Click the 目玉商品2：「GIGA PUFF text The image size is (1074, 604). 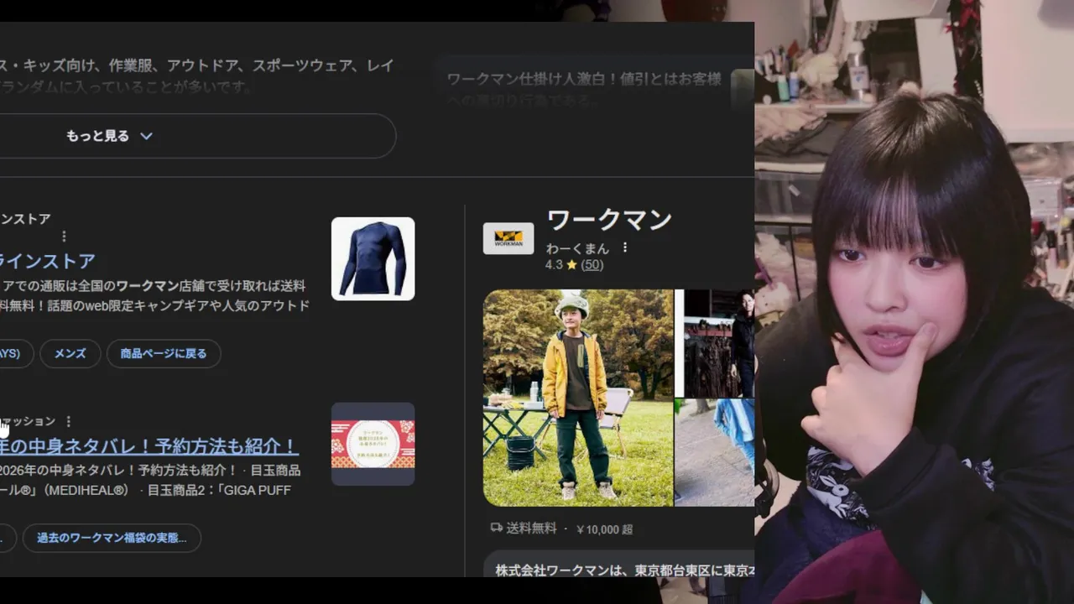[x=219, y=490]
